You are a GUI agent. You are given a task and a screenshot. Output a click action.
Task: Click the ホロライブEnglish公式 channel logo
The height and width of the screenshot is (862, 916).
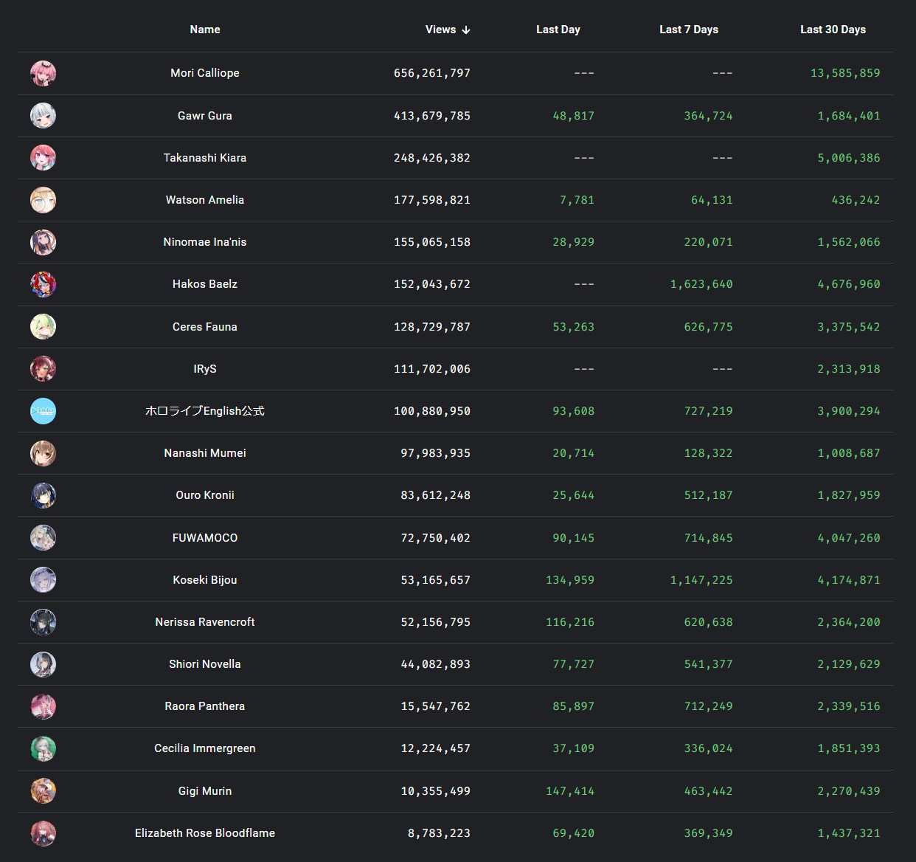coord(43,411)
